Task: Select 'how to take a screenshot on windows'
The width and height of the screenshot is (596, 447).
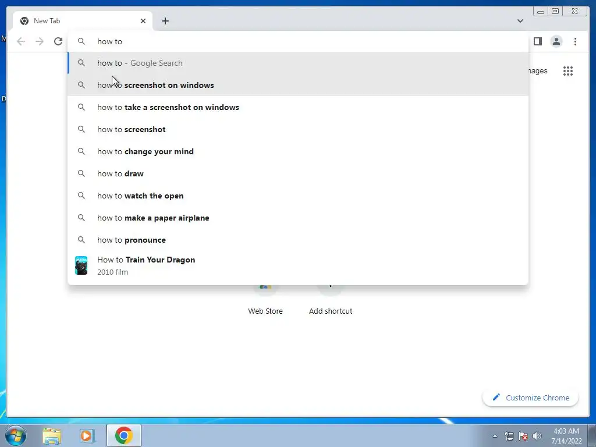Action: pos(298,107)
